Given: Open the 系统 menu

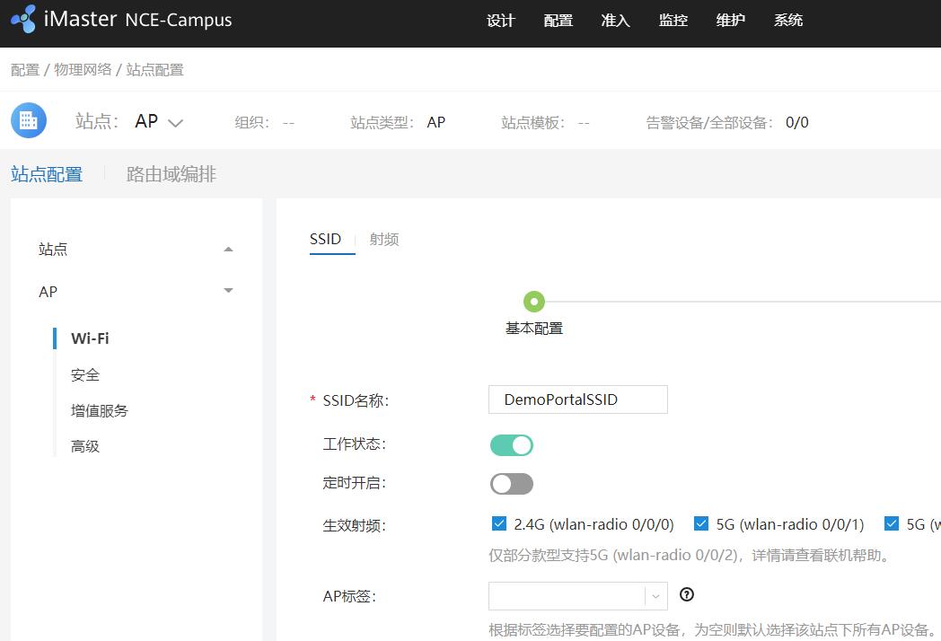Looking at the screenshot, I should click(788, 20).
